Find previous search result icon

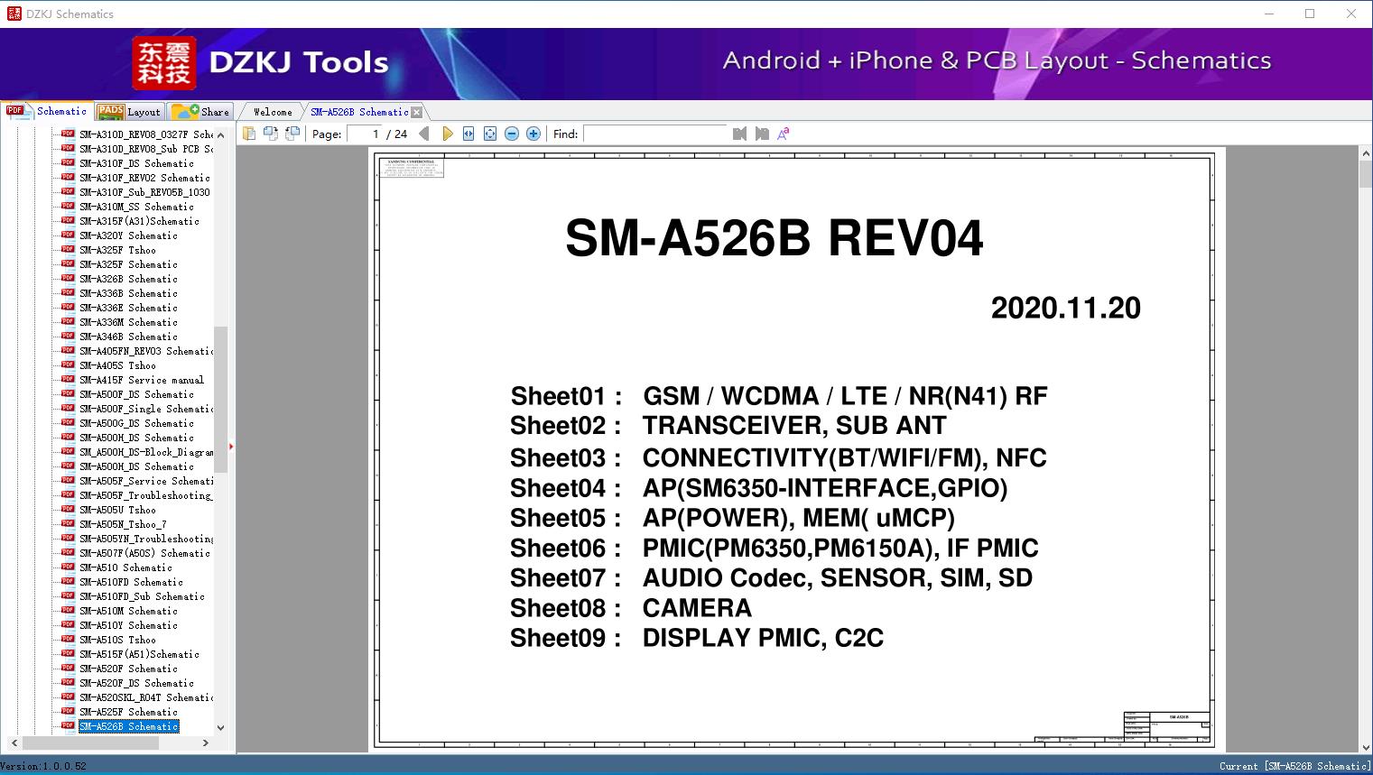click(x=740, y=134)
